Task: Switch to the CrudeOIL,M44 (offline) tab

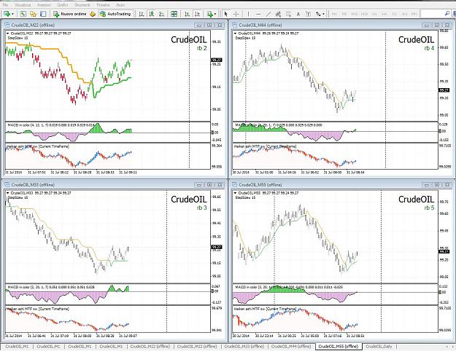Action: coord(291,347)
